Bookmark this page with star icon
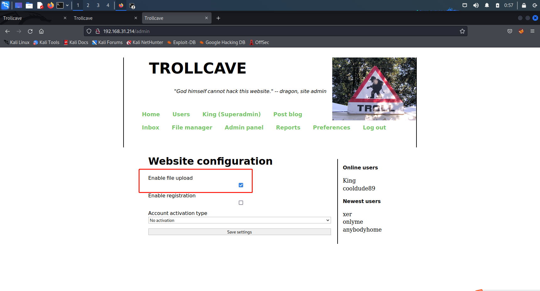Screen dimensions: 540x291 (x=462, y=31)
